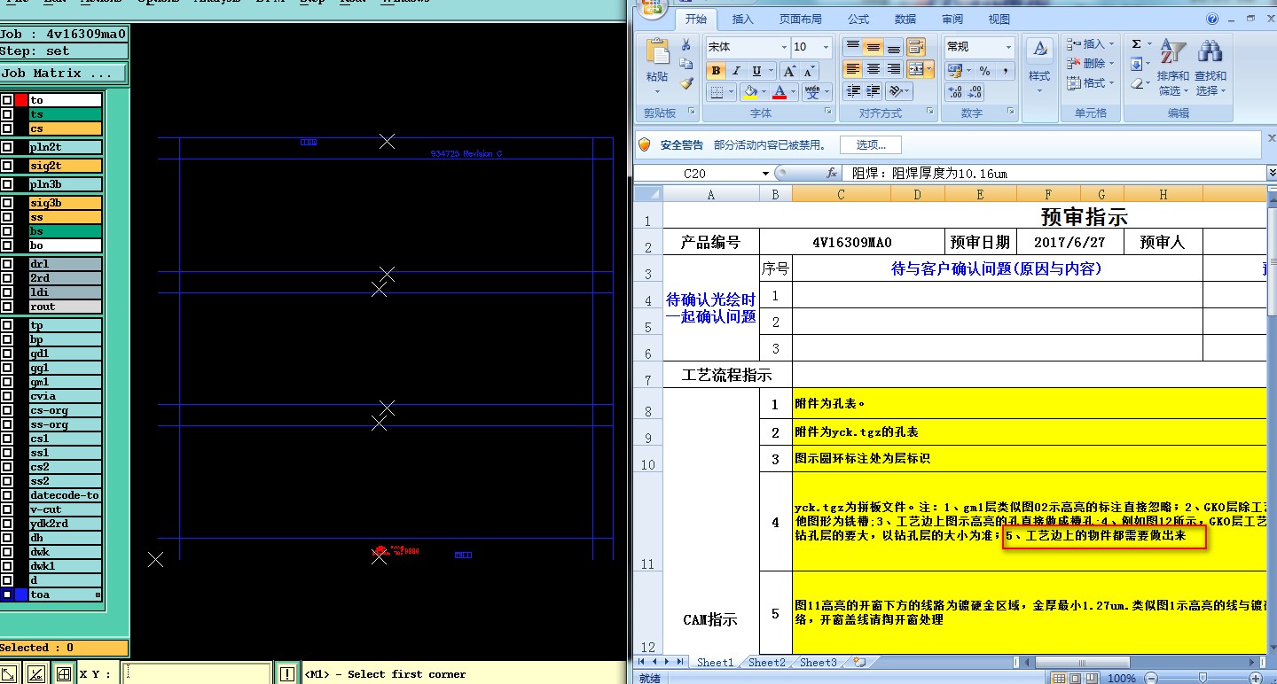Switch to Page Layout ribbon tab
The width and height of the screenshot is (1277, 684).
[x=800, y=19]
